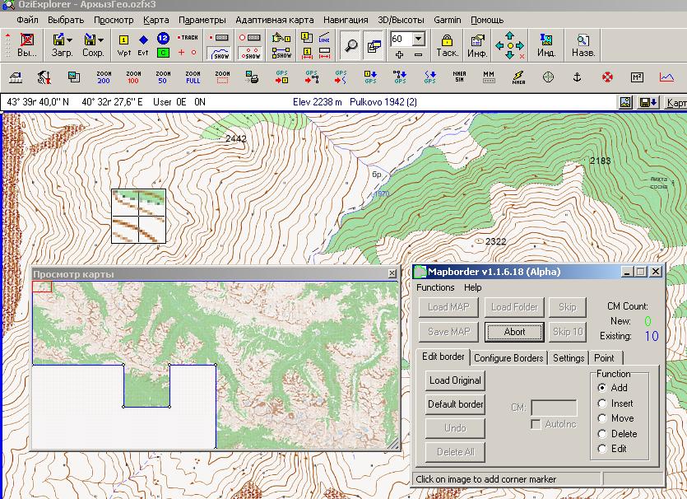Open the Адаптивная карта menu
Viewport: 687px width, 499px height.
click(274, 19)
